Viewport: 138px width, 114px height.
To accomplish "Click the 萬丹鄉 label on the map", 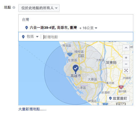I will (x=110, y=83).
